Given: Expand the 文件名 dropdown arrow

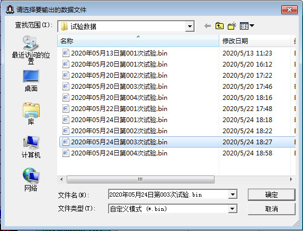Looking at the screenshot, I should coord(233,195).
